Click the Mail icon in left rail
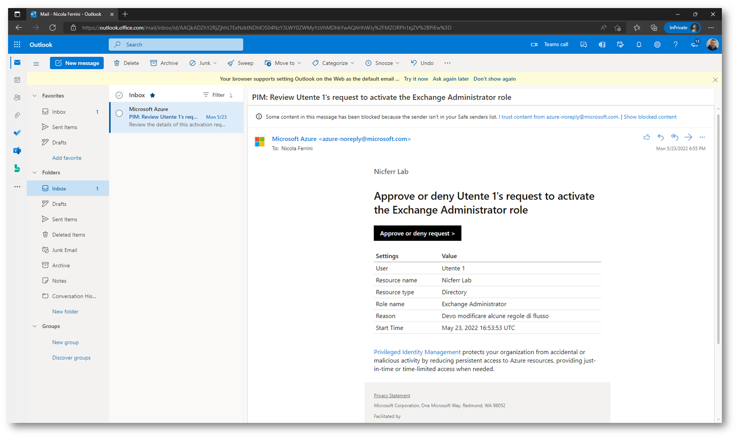Screen dimensions: 738x439 pyautogui.click(x=17, y=62)
